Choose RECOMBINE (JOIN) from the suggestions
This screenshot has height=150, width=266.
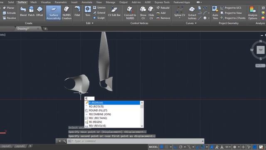[112, 114]
